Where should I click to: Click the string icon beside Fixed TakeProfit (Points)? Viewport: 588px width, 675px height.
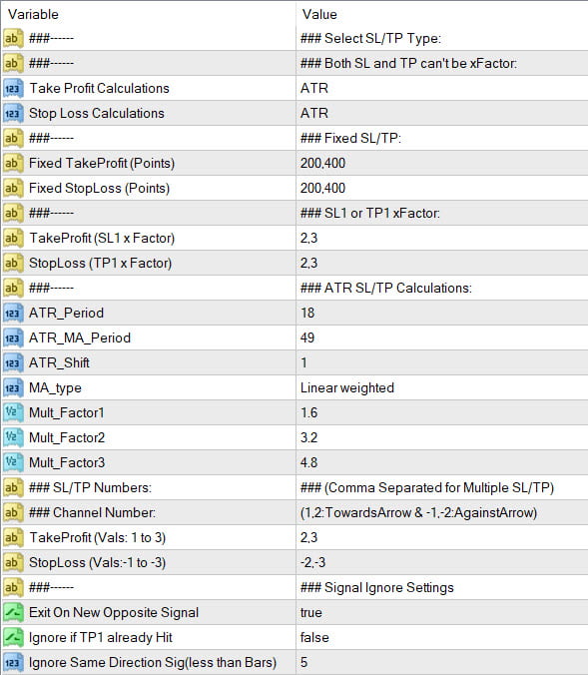click(13, 163)
